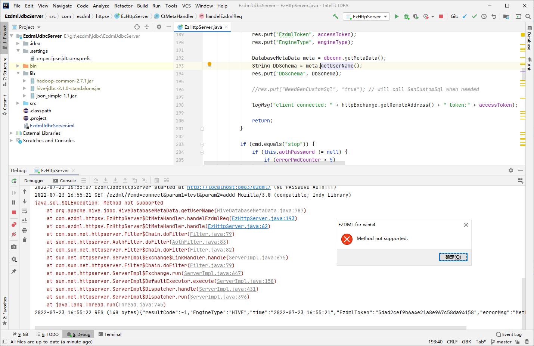Collapse the .settings folder
Image resolution: width=534 pixels, height=346 pixels.
pos(18,51)
